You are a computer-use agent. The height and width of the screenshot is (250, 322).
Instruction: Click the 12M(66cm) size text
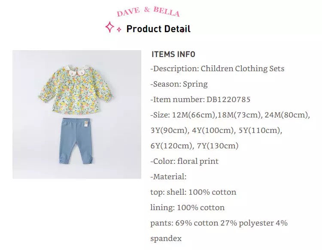coord(190,115)
